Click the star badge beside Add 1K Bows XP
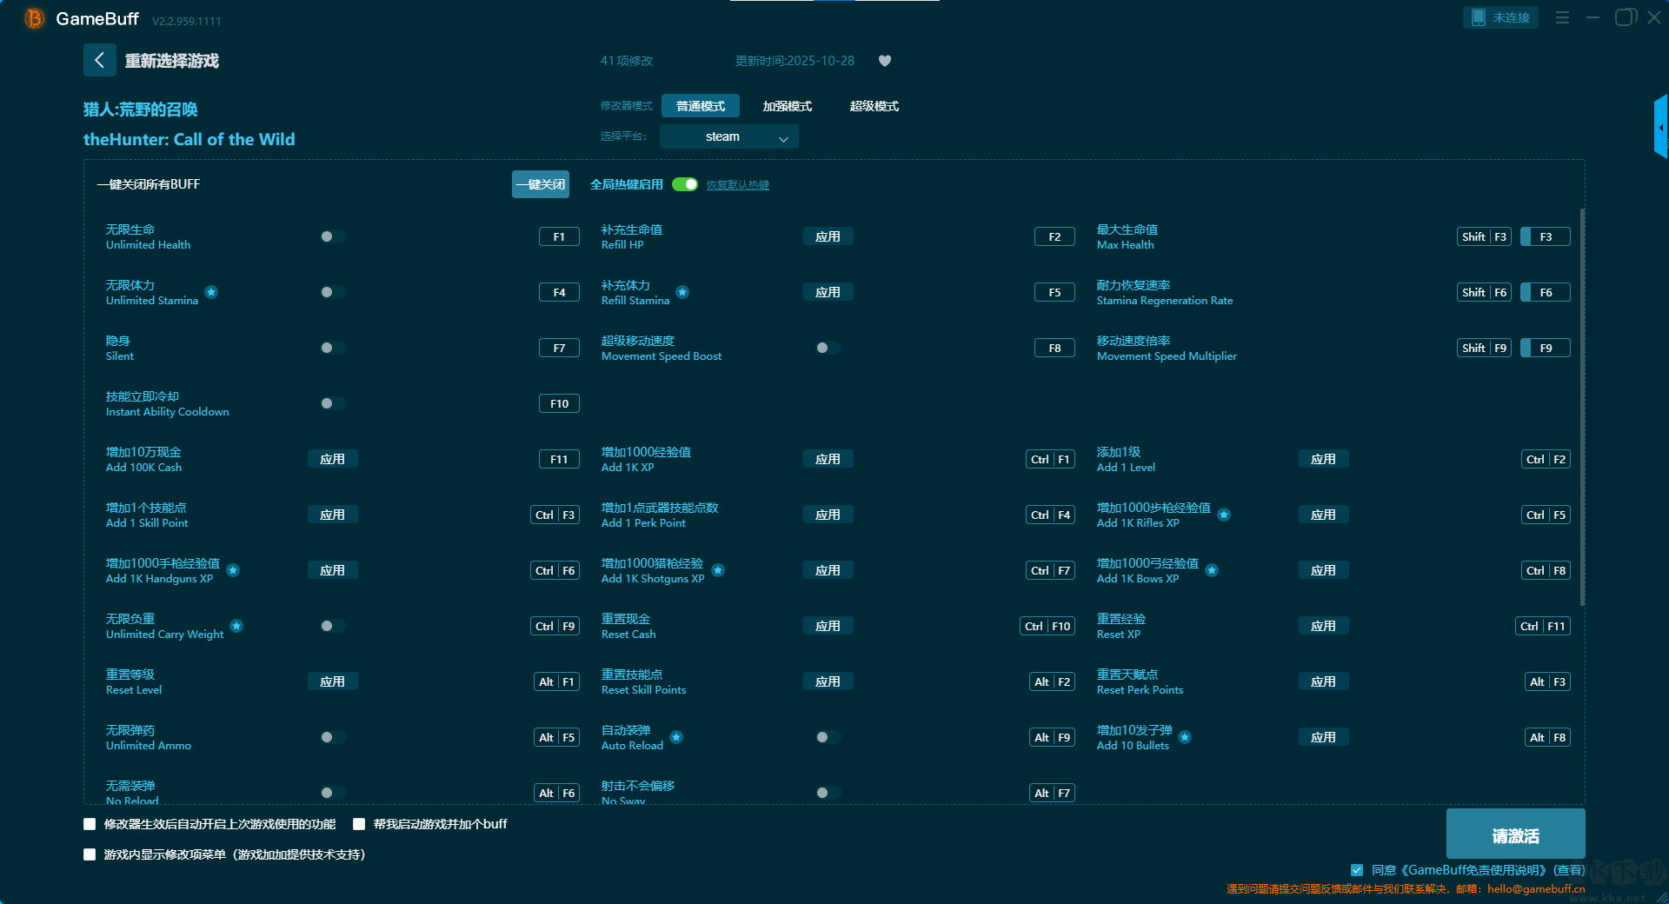The height and width of the screenshot is (904, 1669). pos(1212,570)
